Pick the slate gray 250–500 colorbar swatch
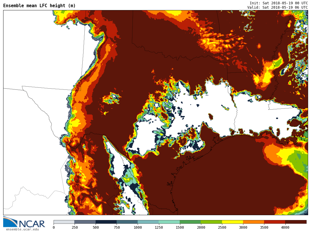311x233 pixels. tap(85, 222)
